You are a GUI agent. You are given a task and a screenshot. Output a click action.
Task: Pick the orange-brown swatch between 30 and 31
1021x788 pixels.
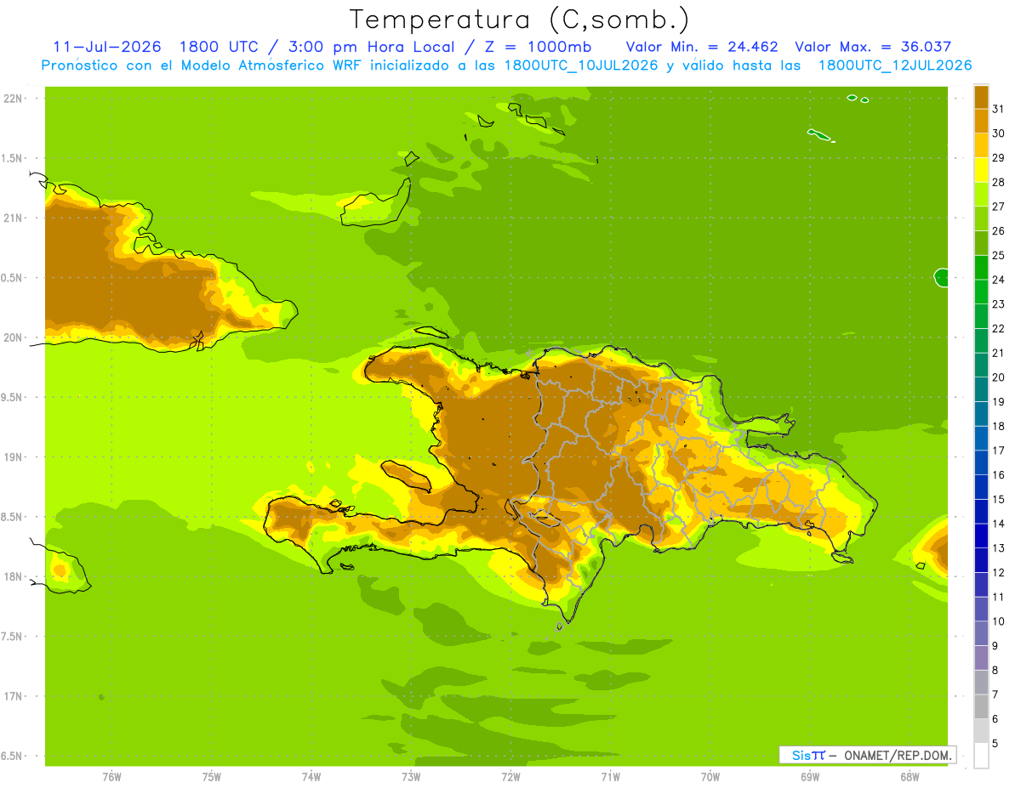click(x=981, y=121)
